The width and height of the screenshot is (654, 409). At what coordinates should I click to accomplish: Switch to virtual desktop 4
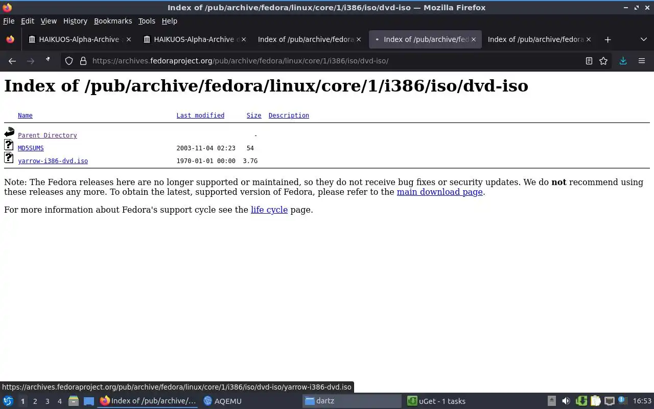(x=59, y=401)
